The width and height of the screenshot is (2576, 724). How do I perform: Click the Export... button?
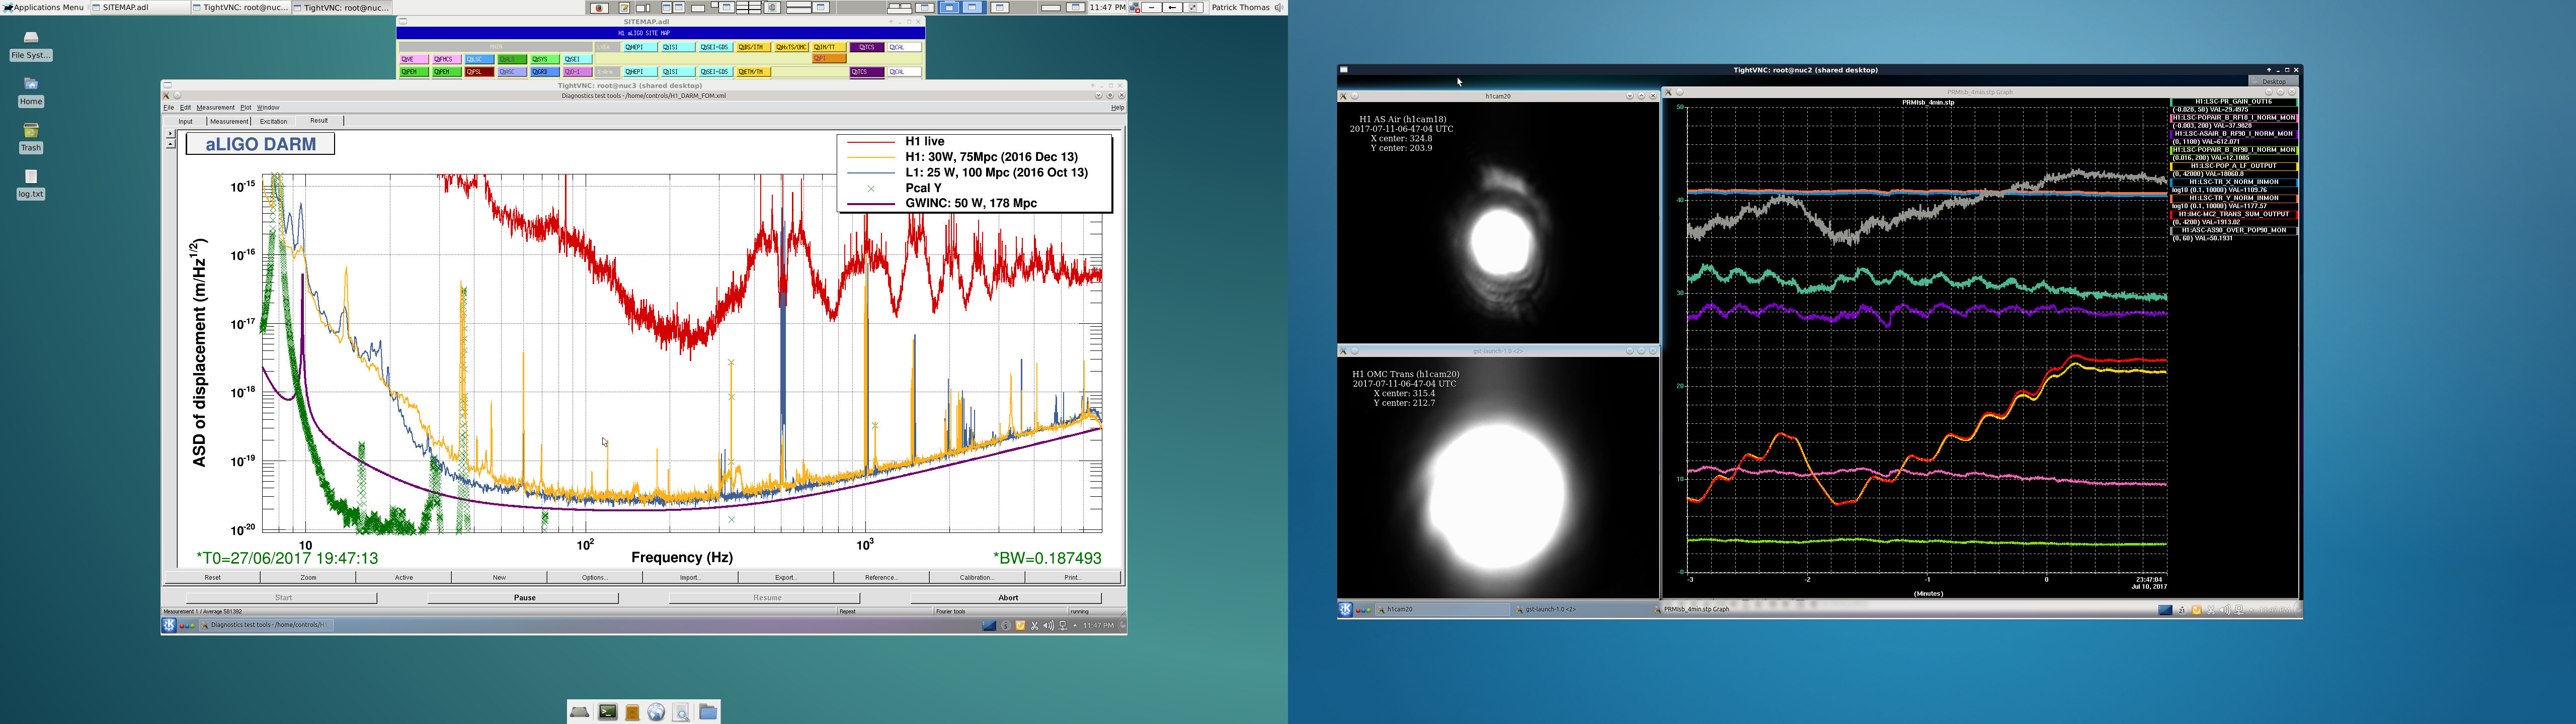pyautogui.click(x=786, y=577)
